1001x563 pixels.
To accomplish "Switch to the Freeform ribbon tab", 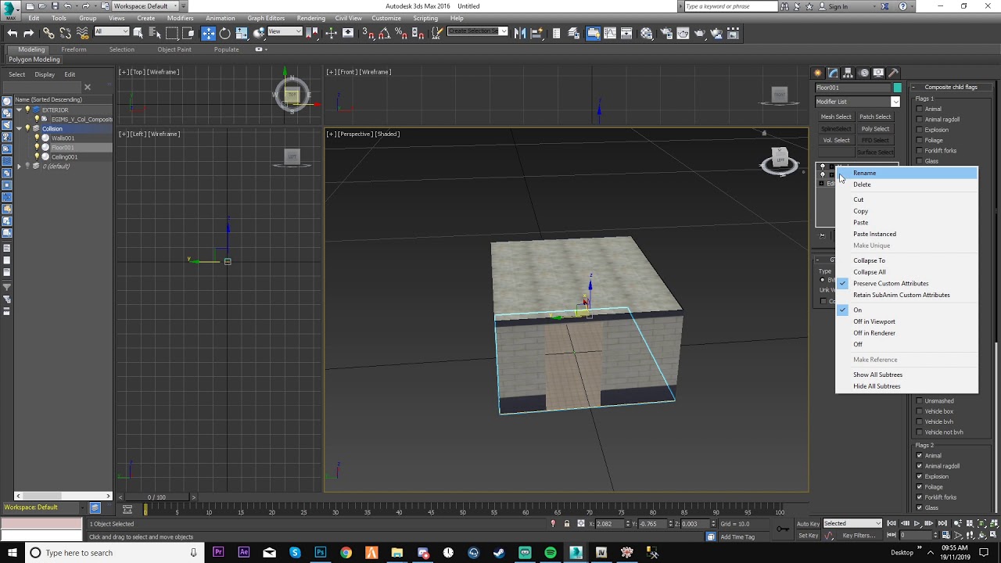I will coord(74,49).
